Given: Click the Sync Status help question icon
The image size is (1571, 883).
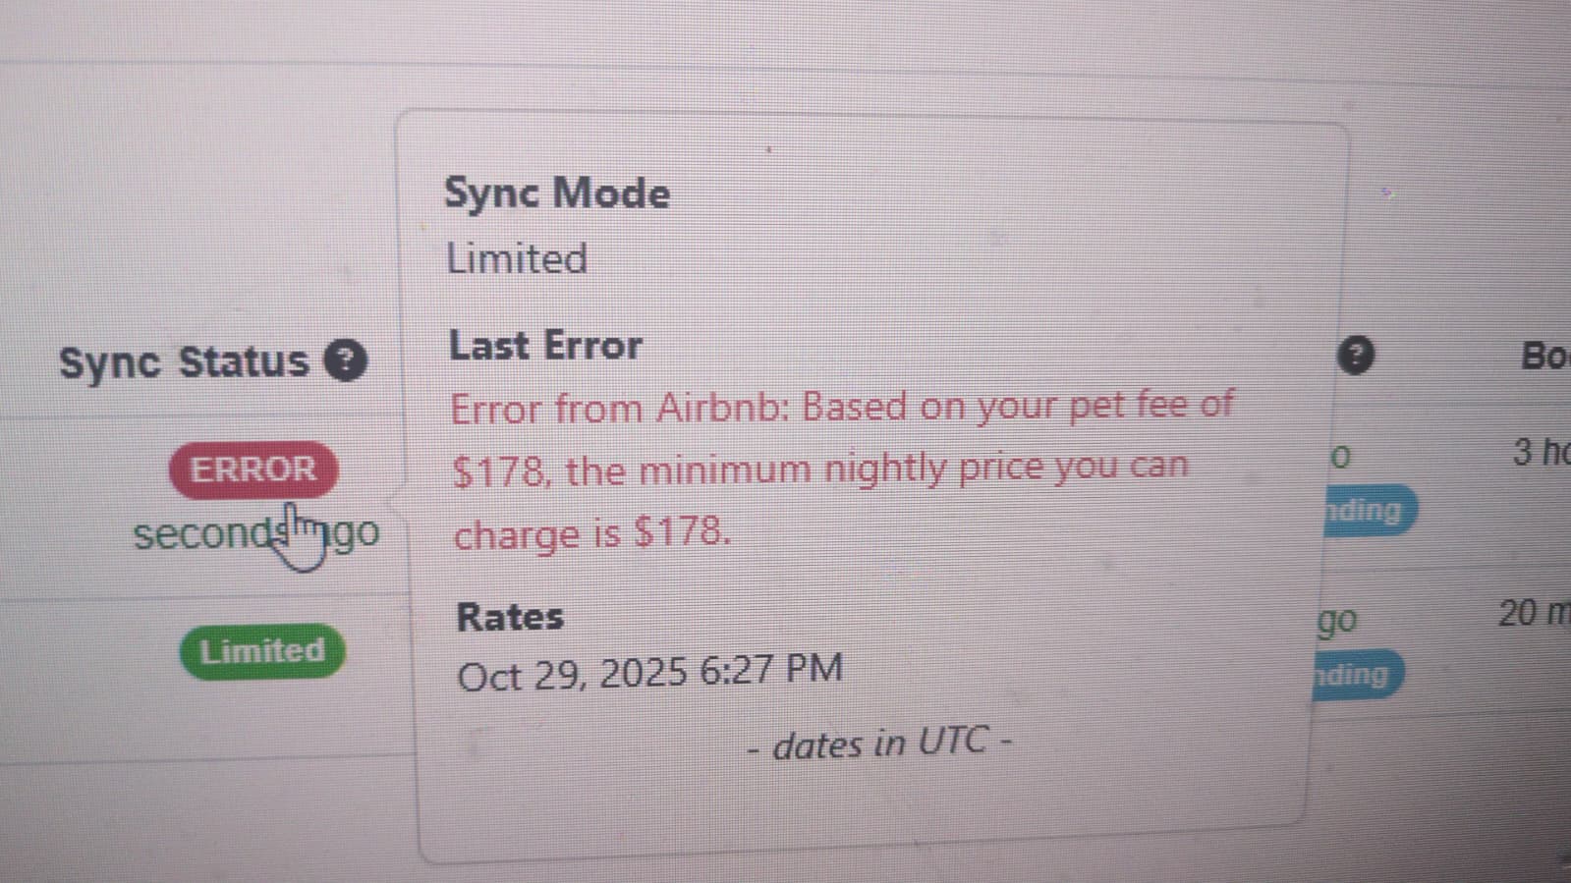Looking at the screenshot, I should pyautogui.click(x=346, y=360).
